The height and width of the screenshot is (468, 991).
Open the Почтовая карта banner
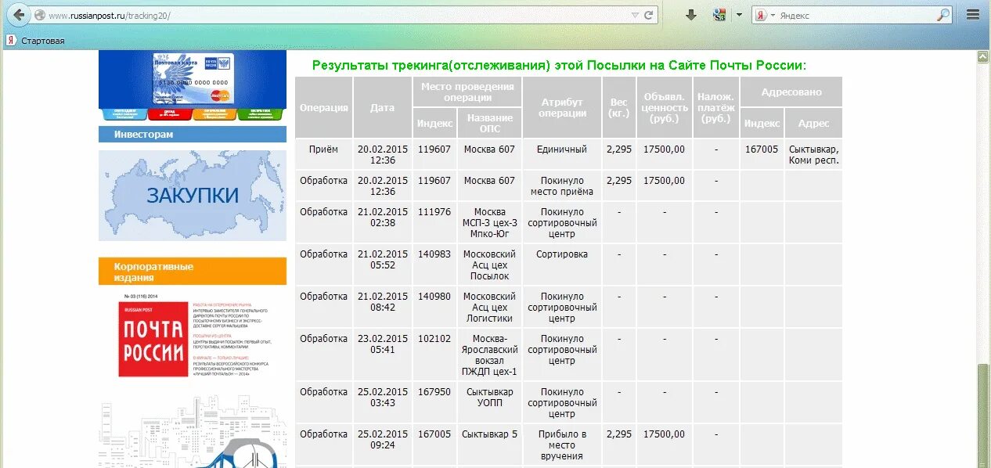point(193,78)
